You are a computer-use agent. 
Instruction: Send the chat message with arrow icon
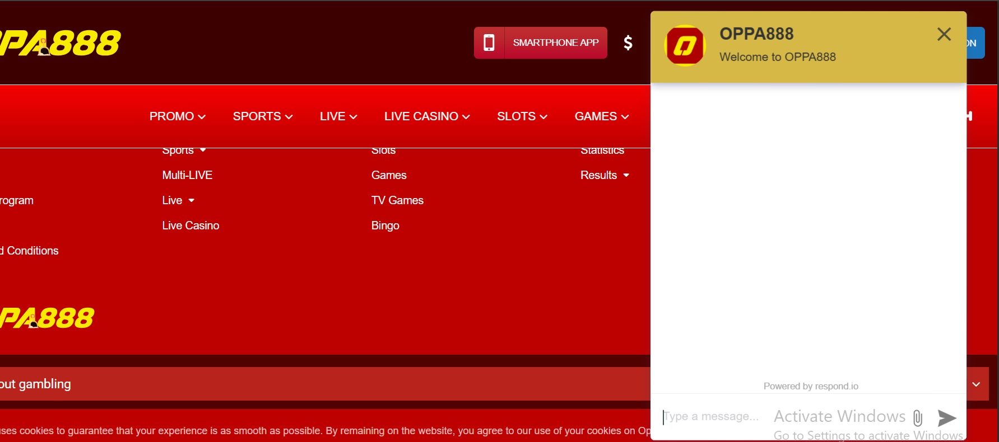[947, 417]
